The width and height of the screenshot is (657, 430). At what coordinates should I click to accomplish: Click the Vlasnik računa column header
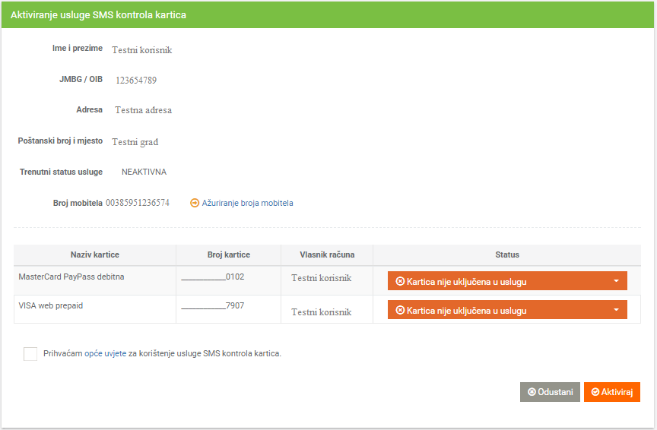(327, 255)
